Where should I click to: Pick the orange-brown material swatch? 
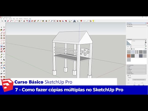tap(129, 56)
